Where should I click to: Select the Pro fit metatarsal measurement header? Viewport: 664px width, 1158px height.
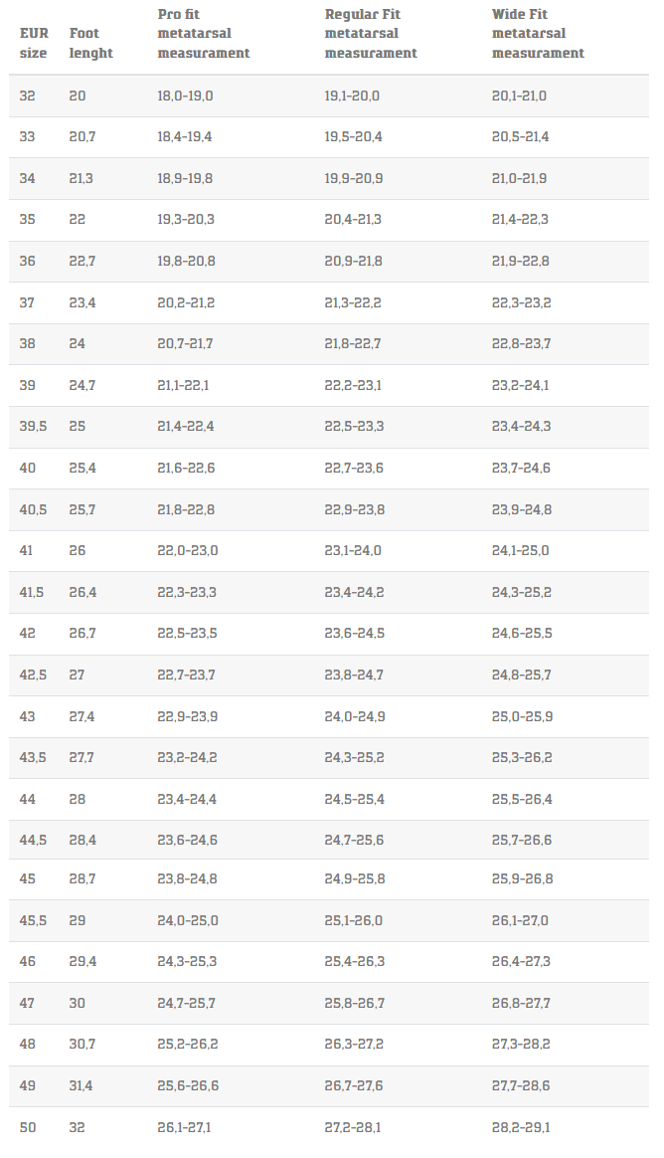[x=204, y=34]
